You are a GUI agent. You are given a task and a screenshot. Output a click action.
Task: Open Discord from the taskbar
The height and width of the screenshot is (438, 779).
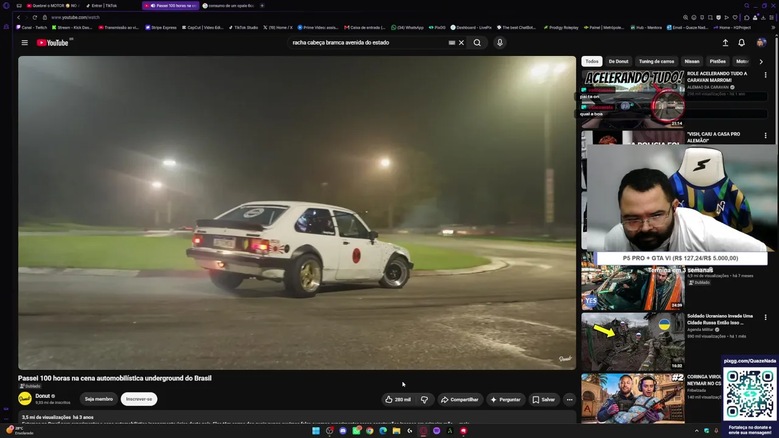[x=343, y=431]
